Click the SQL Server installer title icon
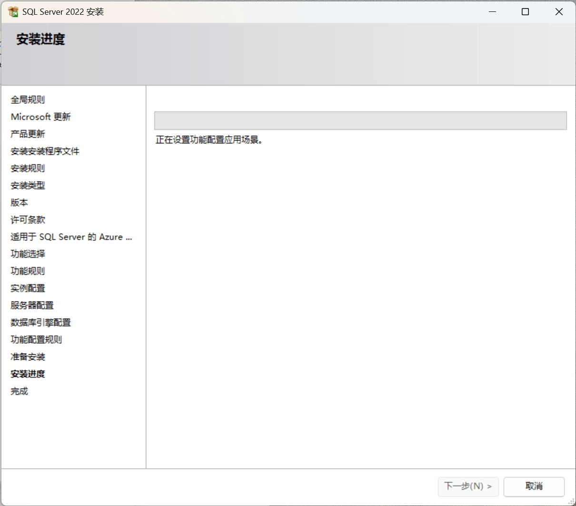The image size is (576, 506). (x=13, y=11)
